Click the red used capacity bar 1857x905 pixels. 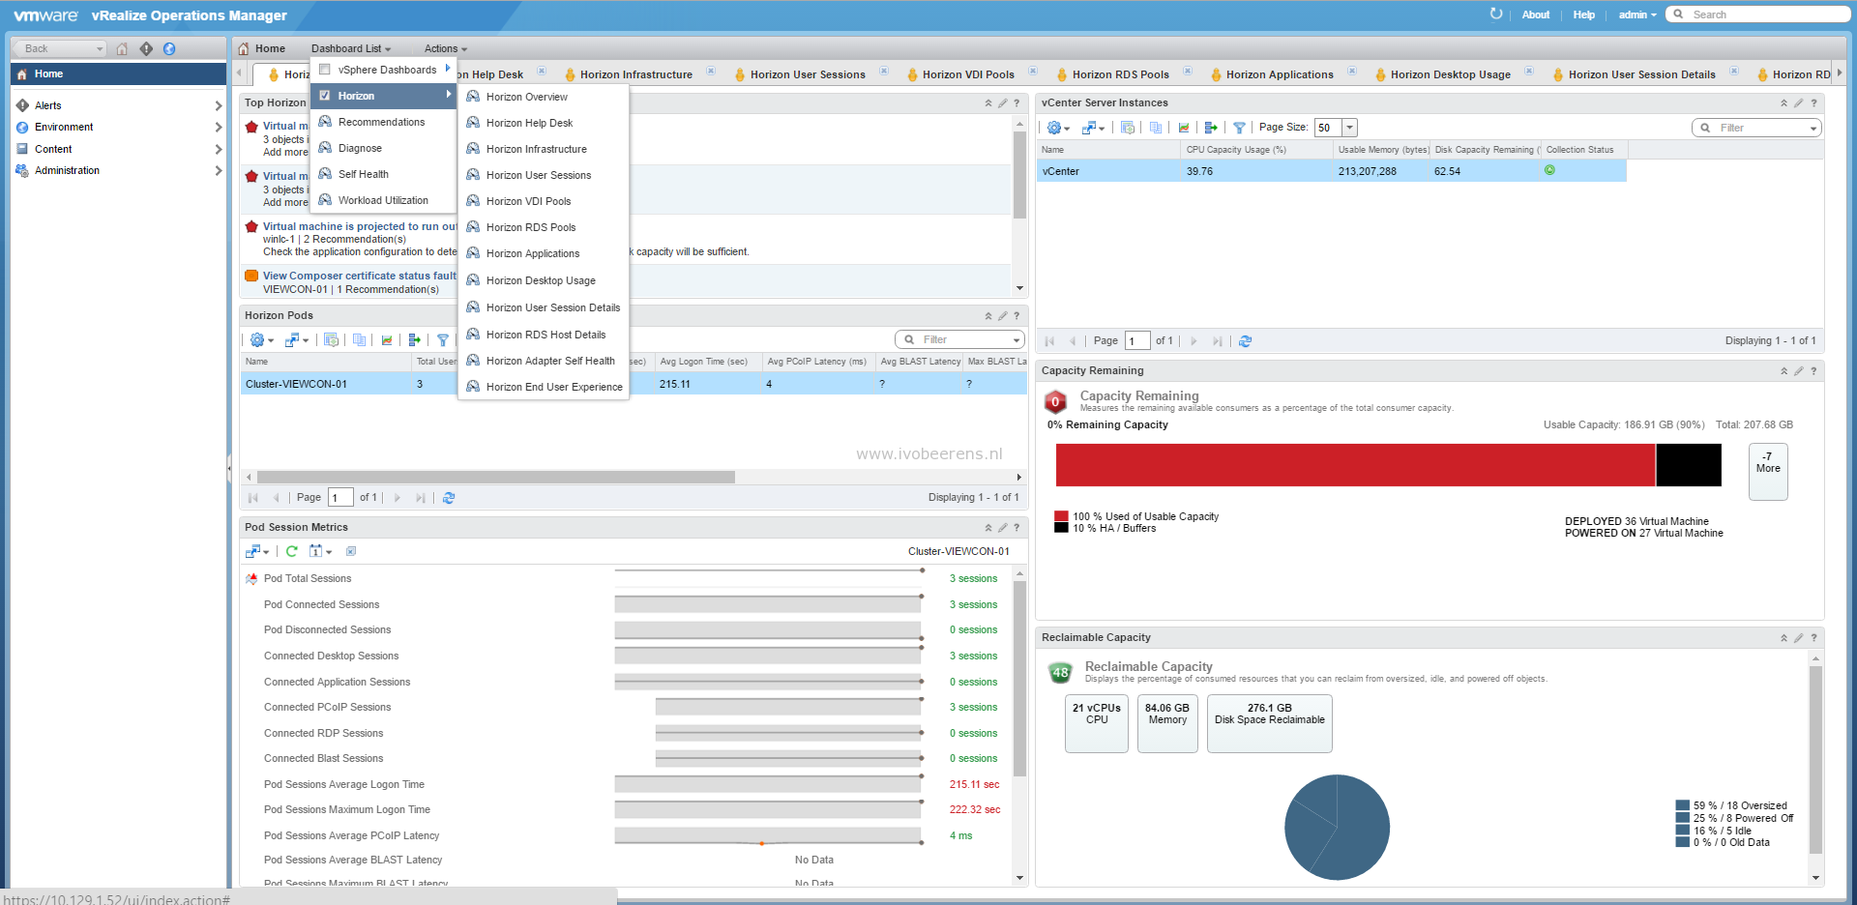coord(1355,465)
